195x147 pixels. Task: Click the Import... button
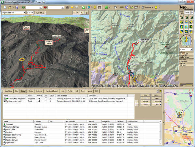157,95
